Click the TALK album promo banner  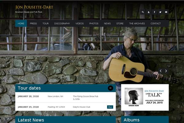(x=145, y=97)
